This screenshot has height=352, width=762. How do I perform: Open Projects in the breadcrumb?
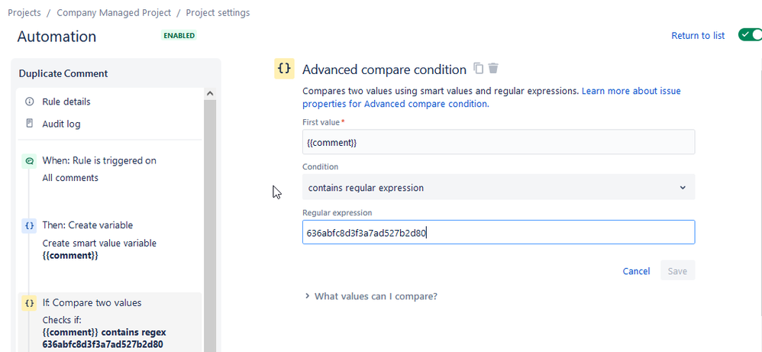click(24, 13)
